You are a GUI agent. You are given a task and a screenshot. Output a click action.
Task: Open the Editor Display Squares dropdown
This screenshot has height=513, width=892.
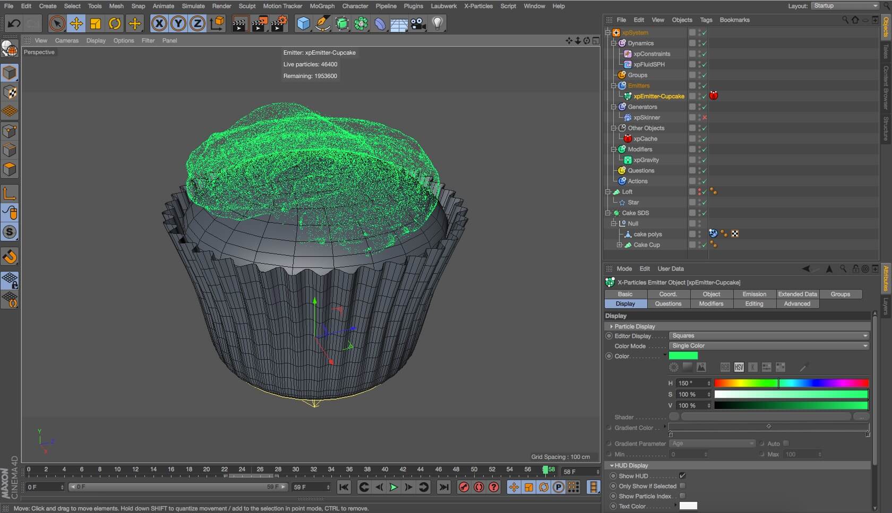point(769,336)
